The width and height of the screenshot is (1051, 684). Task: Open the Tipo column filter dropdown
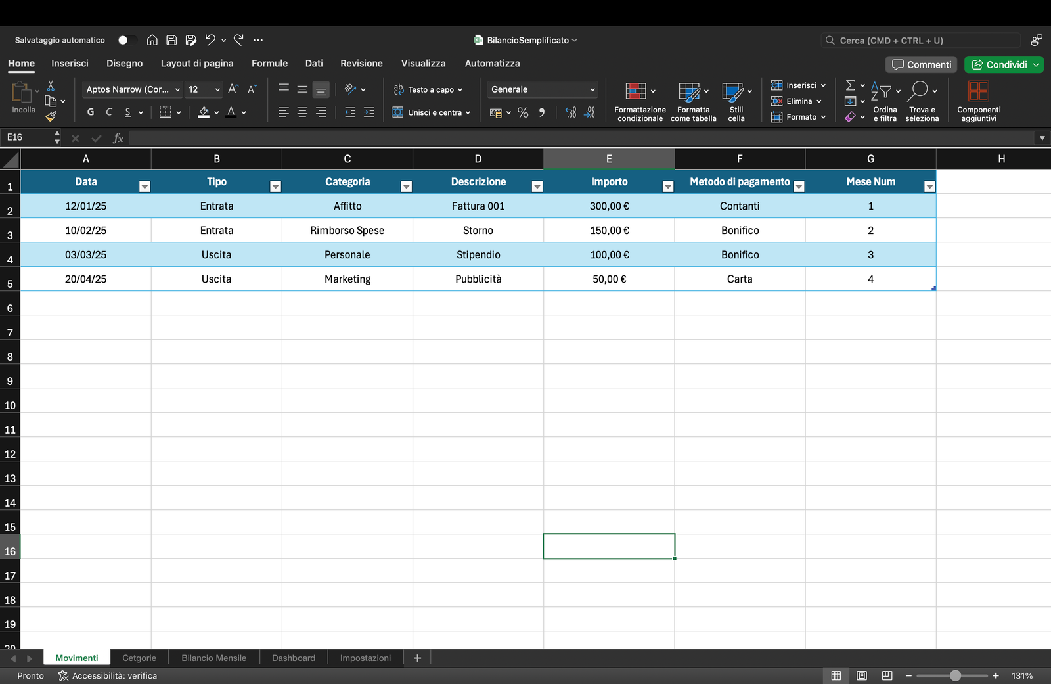click(276, 187)
